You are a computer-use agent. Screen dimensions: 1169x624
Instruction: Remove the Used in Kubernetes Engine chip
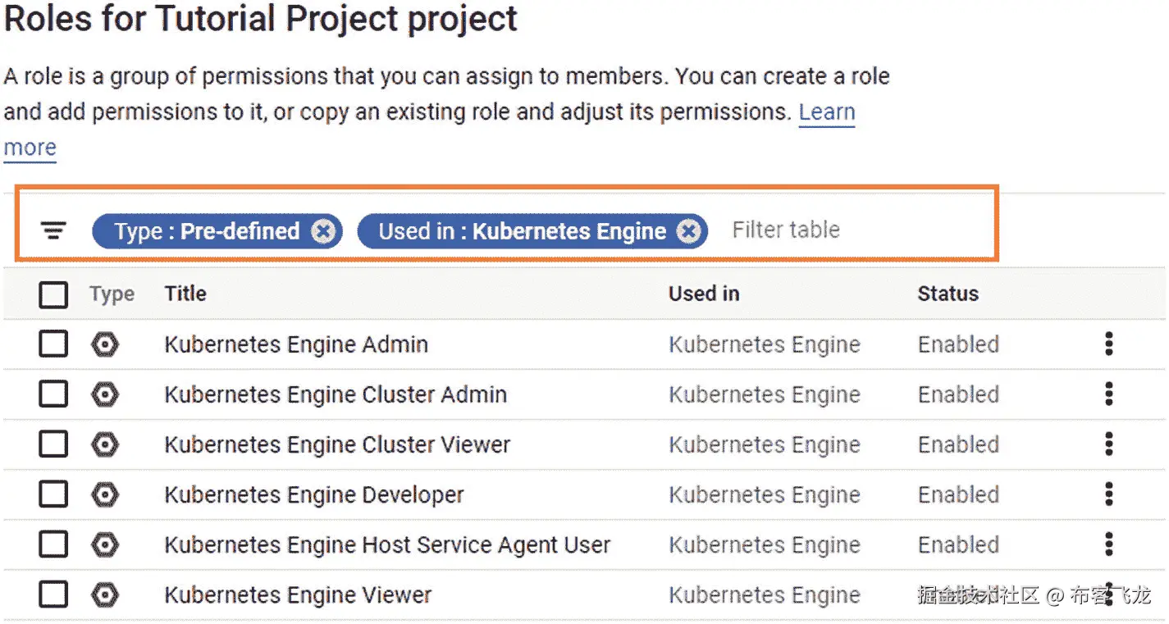pyautogui.click(x=690, y=232)
